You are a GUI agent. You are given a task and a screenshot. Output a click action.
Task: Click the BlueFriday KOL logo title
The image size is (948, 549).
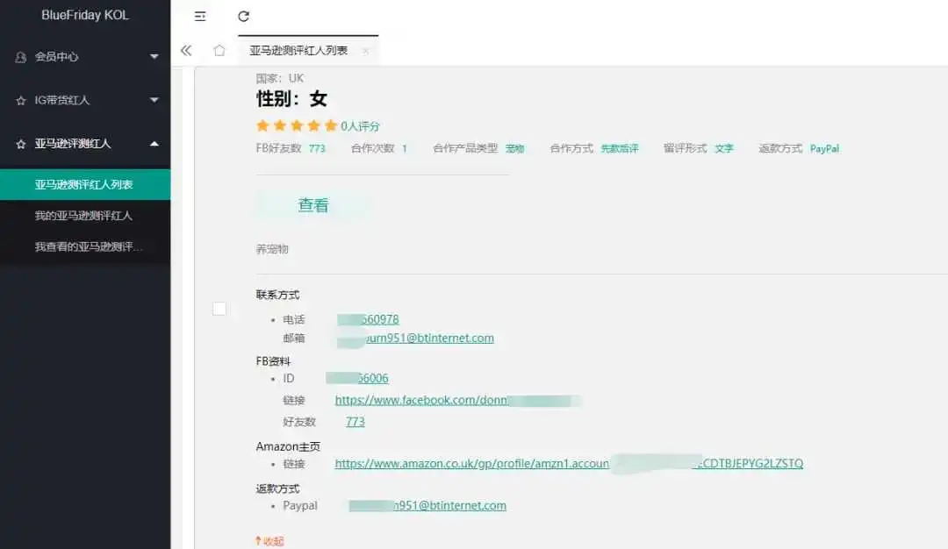(x=85, y=15)
